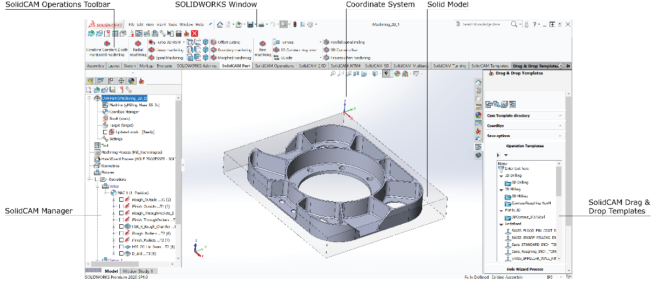The height and width of the screenshot is (282, 657).
Task: Collapse the 2D Drilling template group
Action: pyautogui.click(x=501, y=176)
